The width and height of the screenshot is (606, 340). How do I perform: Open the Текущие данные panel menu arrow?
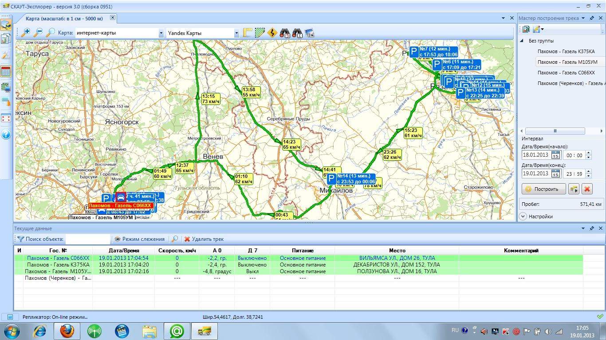(584, 228)
